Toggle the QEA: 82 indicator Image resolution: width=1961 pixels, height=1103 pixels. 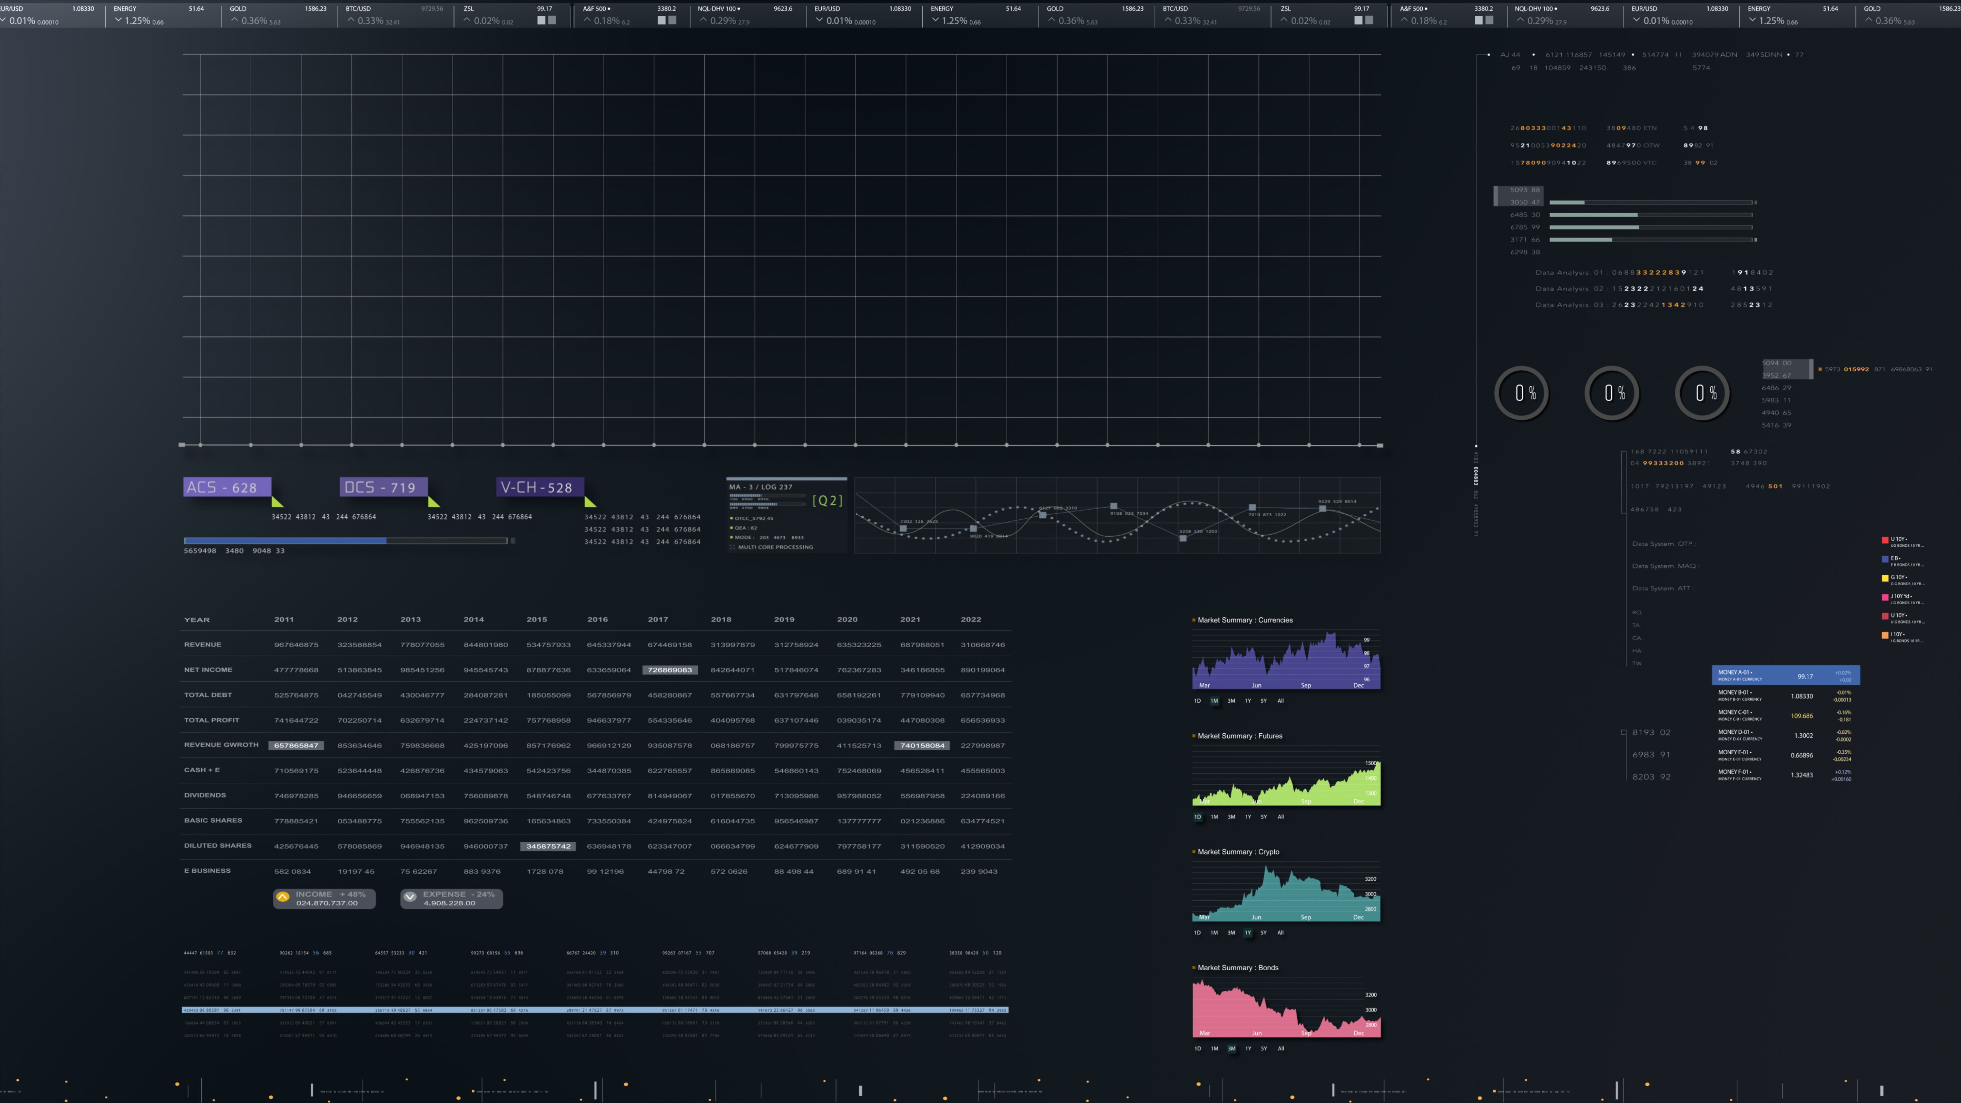pyautogui.click(x=731, y=528)
